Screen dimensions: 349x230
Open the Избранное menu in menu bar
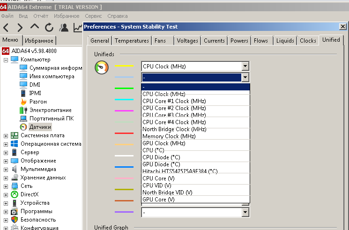67,16
